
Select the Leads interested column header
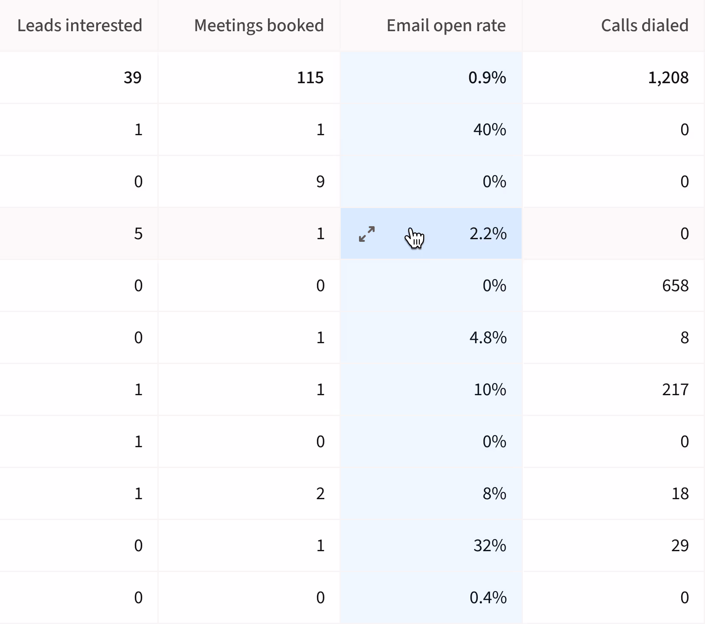click(x=79, y=25)
